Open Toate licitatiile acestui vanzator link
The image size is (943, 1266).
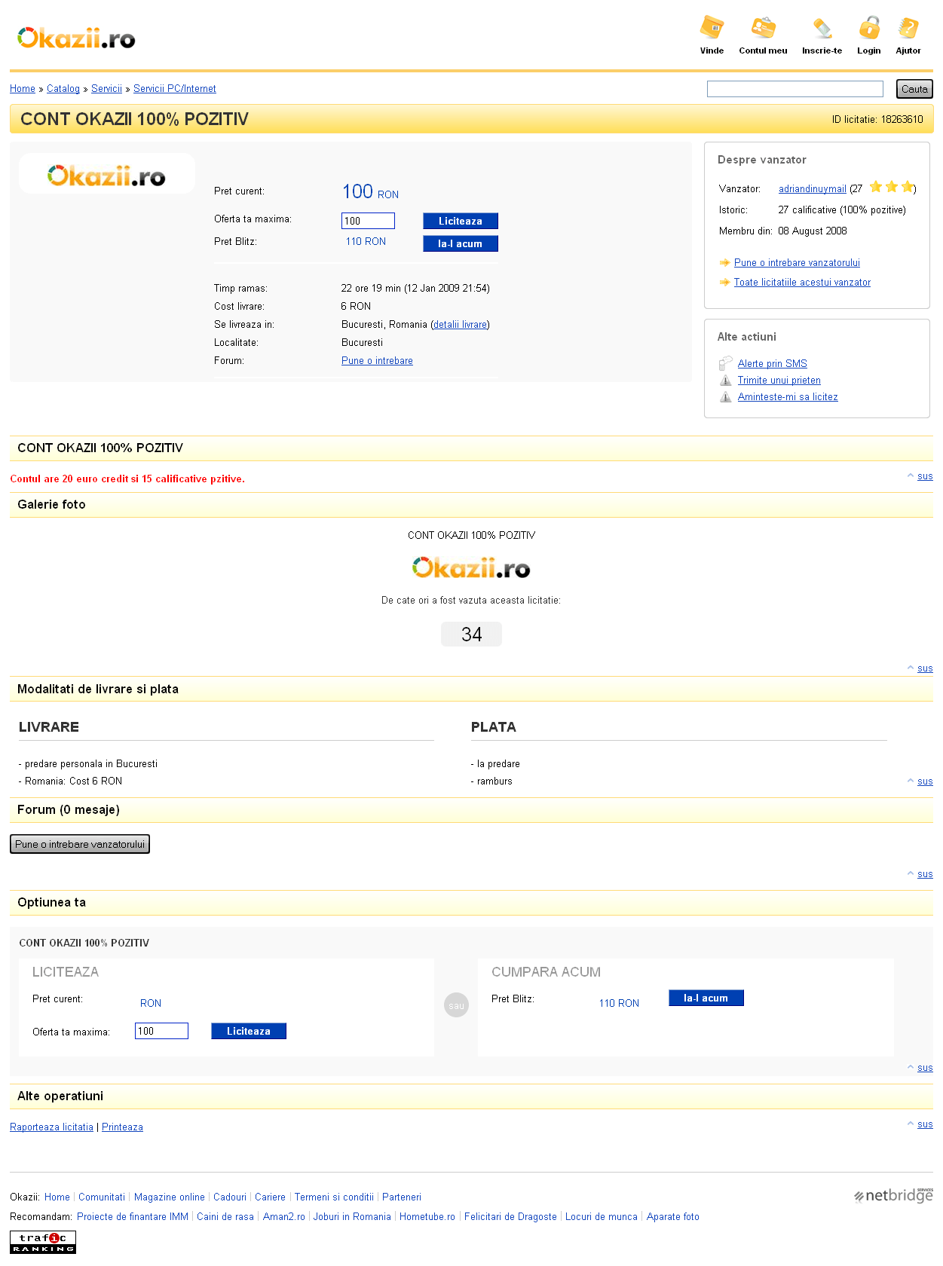pos(802,283)
